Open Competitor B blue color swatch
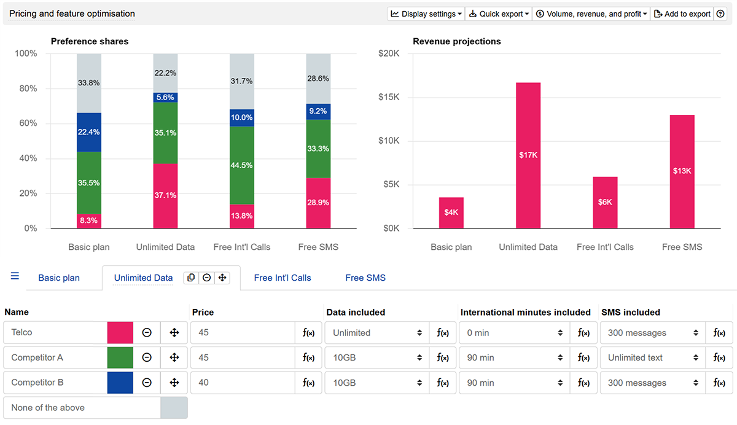This screenshot has height=425, width=737. point(120,383)
